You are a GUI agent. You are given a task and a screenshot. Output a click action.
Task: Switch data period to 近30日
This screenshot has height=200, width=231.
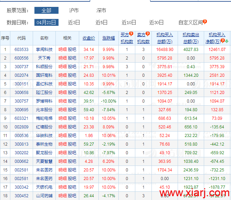pyautogui.click(x=156, y=22)
